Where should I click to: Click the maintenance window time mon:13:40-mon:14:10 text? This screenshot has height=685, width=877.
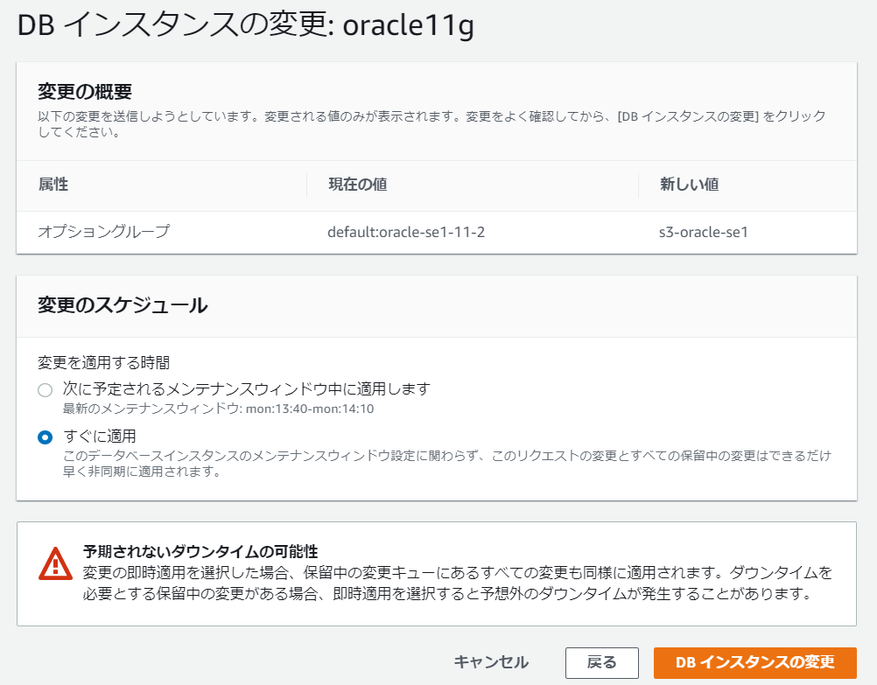pyautogui.click(x=310, y=409)
